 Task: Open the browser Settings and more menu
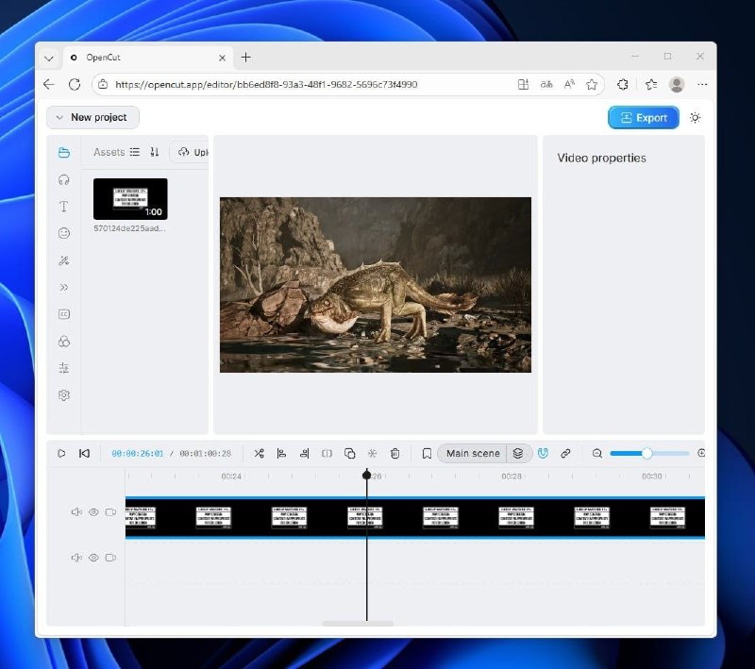point(702,85)
